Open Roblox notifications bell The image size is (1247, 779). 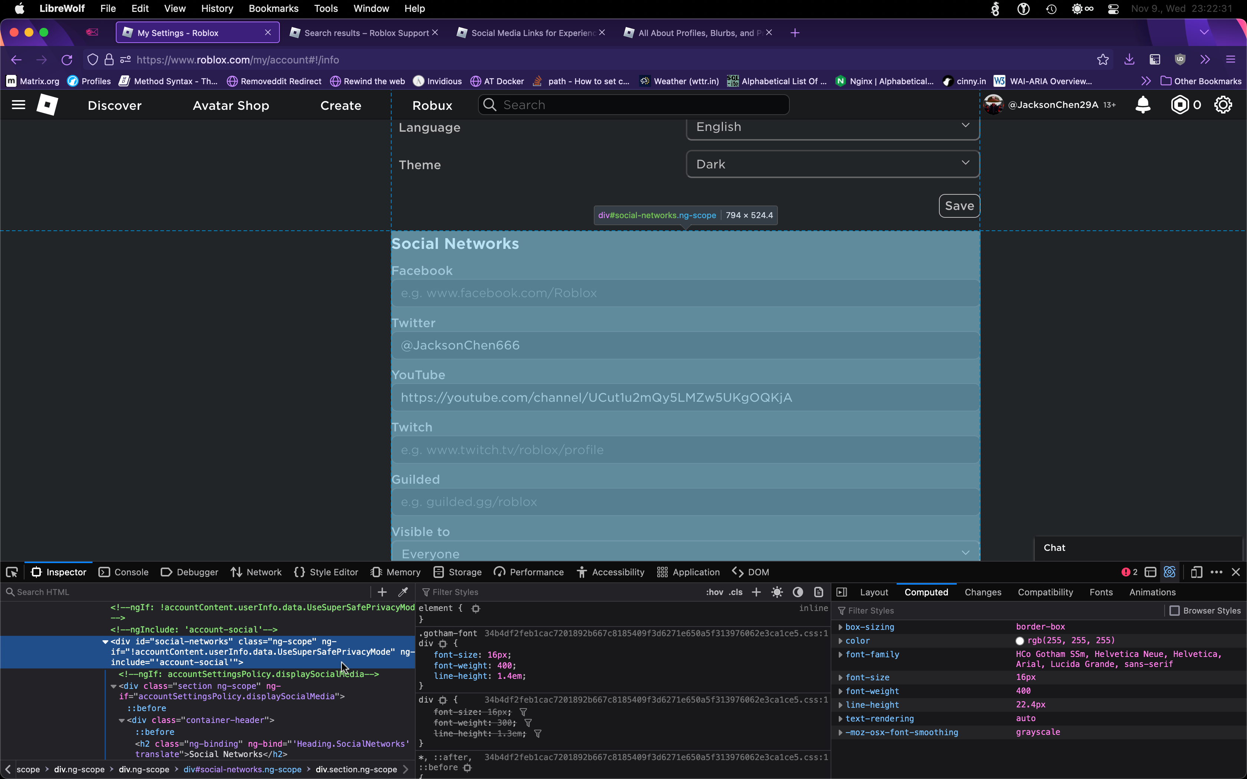(x=1143, y=105)
